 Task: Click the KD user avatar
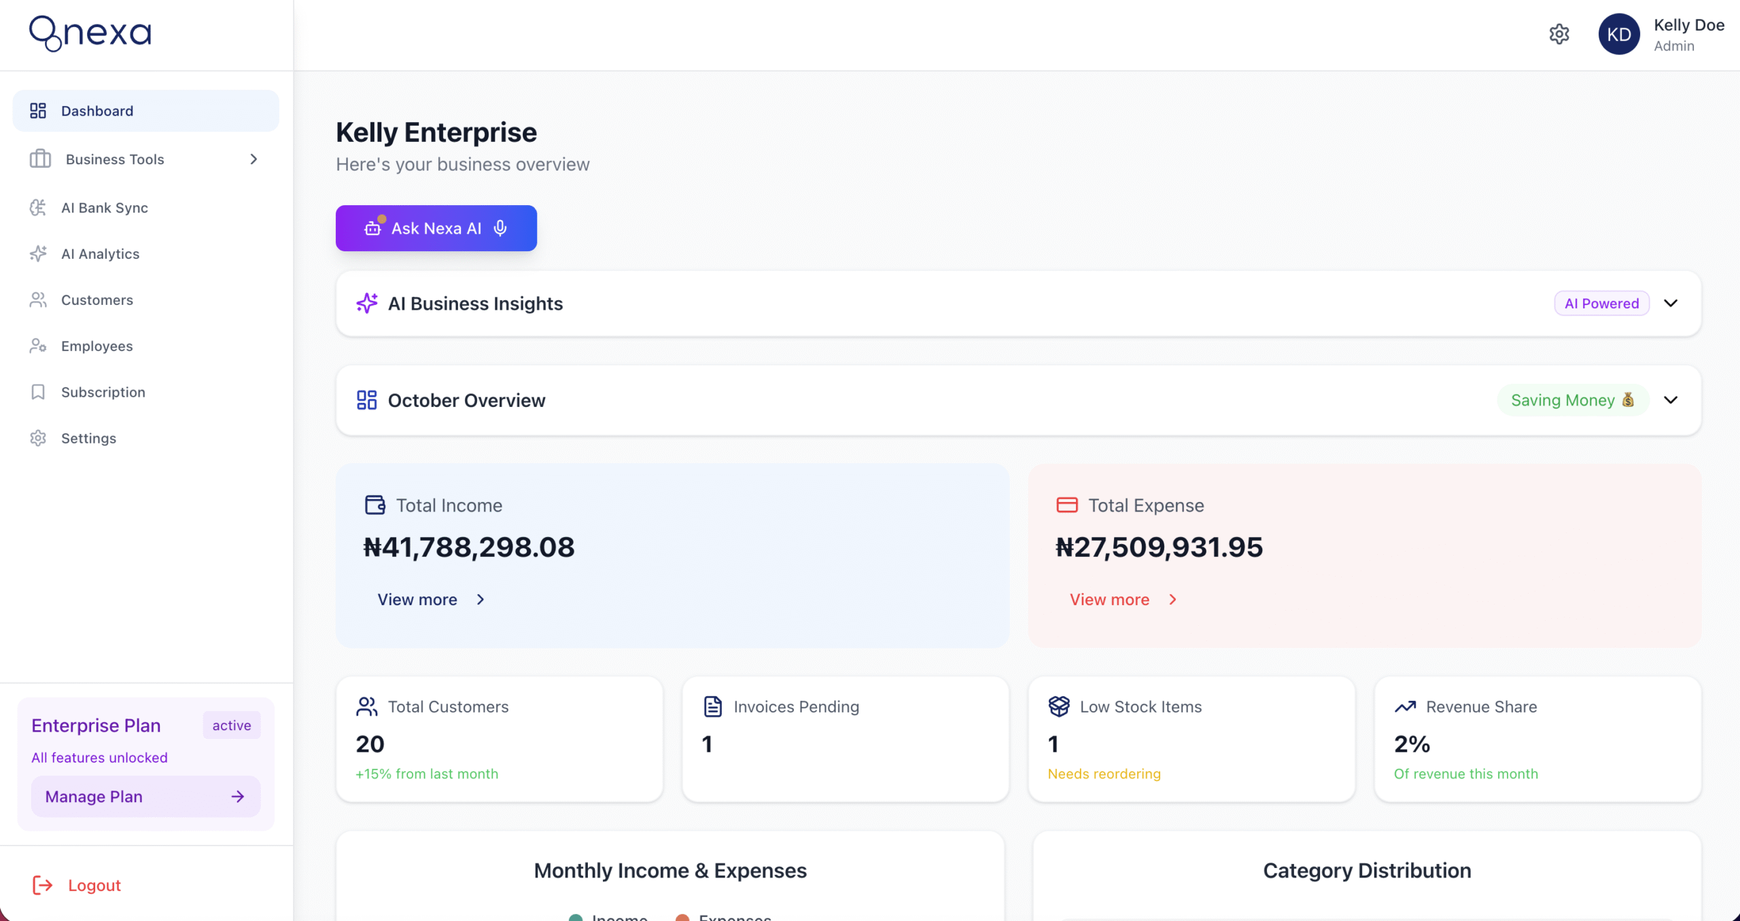(x=1618, y=34)
